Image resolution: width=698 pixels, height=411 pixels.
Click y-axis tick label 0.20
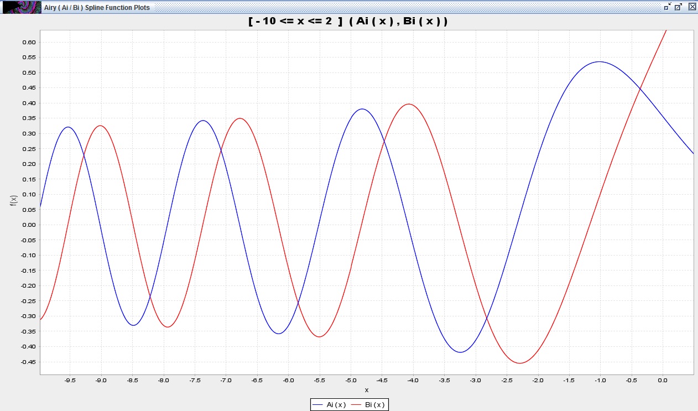[x=29, y=164]
